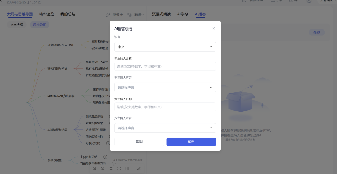Click the 原链接 chain link icon
The height and width of the screenshot is (174, 337).
[108, 15]
